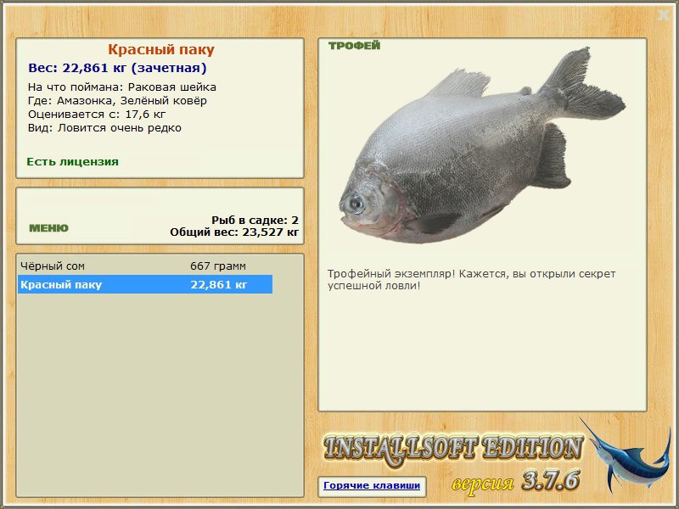Image resolution: width=679 pixels, height=509 pixels.
Task: Click the blue marlin logo icon
Action: pos(626,455)
